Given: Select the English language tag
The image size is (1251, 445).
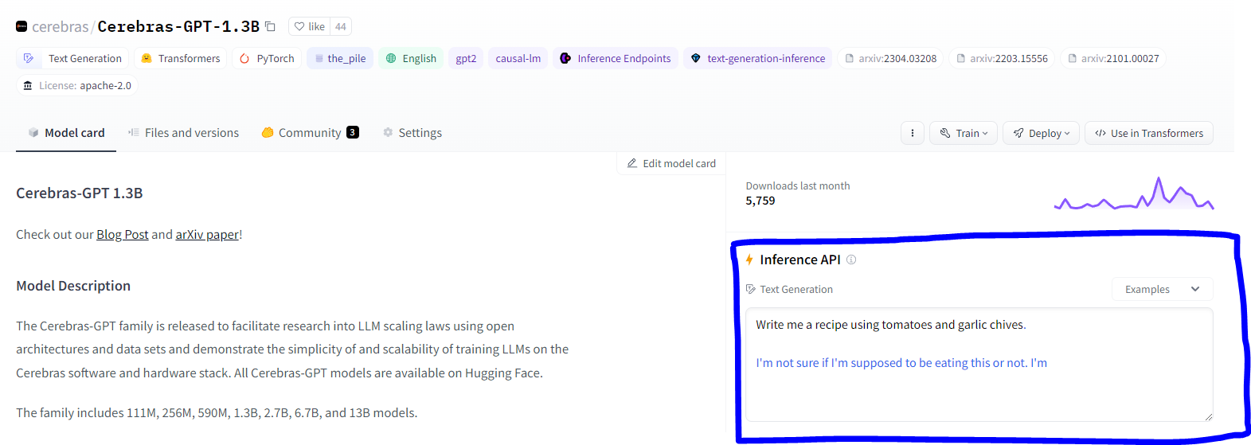Looking at the screenshot, I should coord(411,58).
